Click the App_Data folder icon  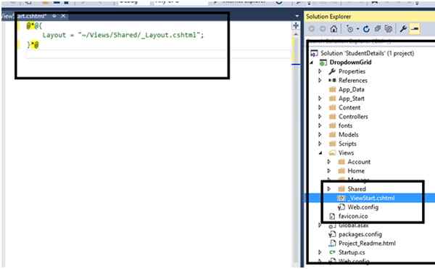pyautogui.click(x=332, y=90)
